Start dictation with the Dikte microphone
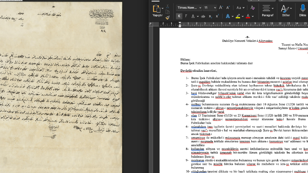The image size is (308, 173). (303, 10)
